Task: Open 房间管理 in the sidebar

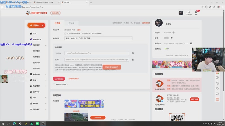Action: pyautogui.click(x=36, y=51)
